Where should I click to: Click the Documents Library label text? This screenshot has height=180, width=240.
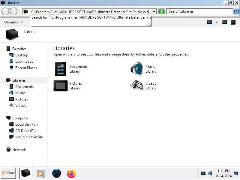pyautogui.click(x=78, y=69)
